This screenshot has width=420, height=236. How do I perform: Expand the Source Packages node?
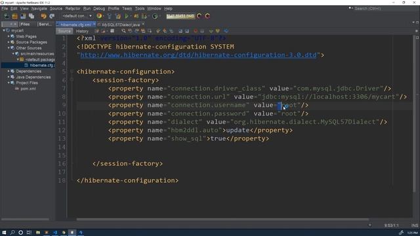[x=9, y=42]
